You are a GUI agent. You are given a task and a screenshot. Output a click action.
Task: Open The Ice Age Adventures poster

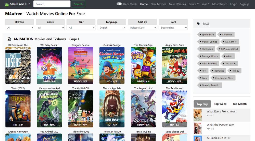tap(112, 109)
